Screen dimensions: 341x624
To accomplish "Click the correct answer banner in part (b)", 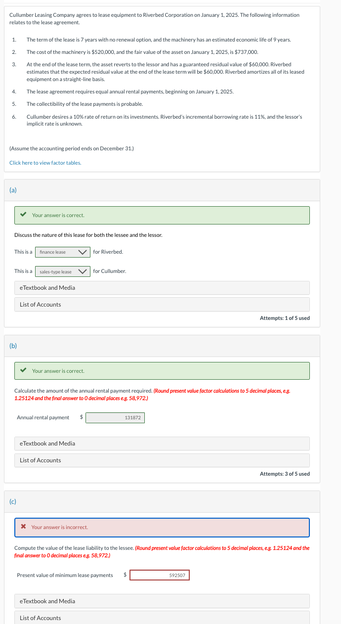I will click(162, 371).
